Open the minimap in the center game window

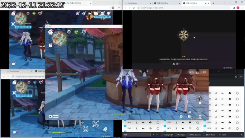[59, 38]
